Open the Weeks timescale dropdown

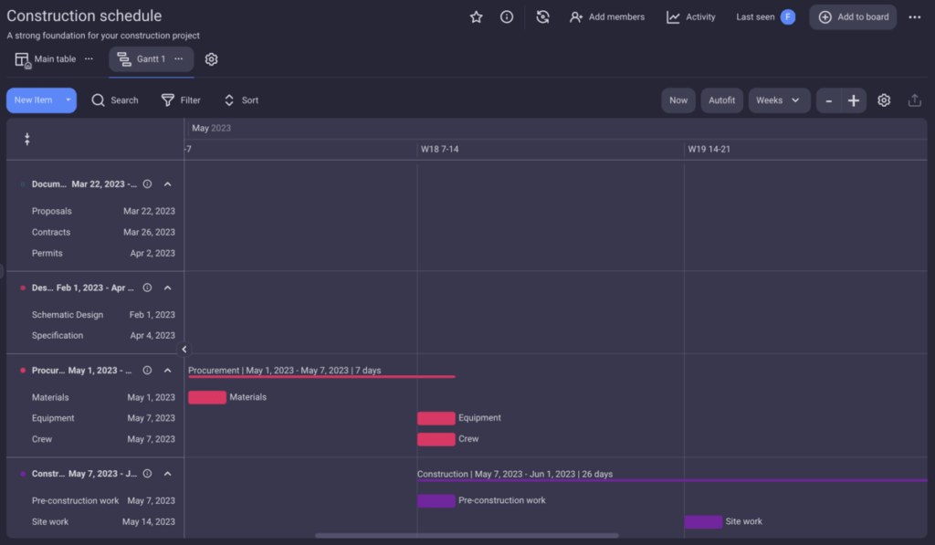point(779,100)
